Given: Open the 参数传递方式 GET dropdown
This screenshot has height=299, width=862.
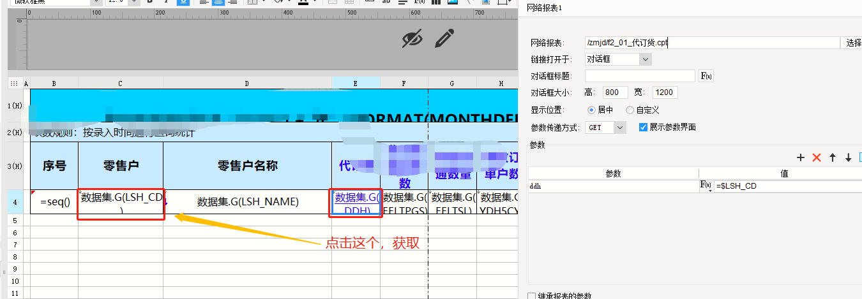Looking at the screenshot, I should (606, 128).
